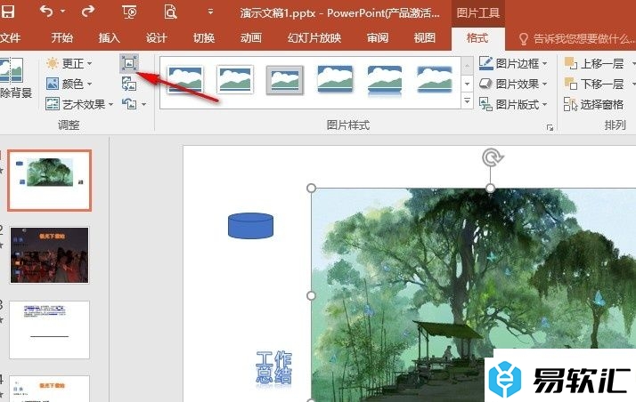Image resolution: width=636 pixels, height=402 pixels.
Task: Select the 格式 picture tools tab
Action: 477,38
